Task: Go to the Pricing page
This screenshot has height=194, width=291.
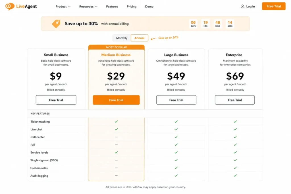Action: 132,7
